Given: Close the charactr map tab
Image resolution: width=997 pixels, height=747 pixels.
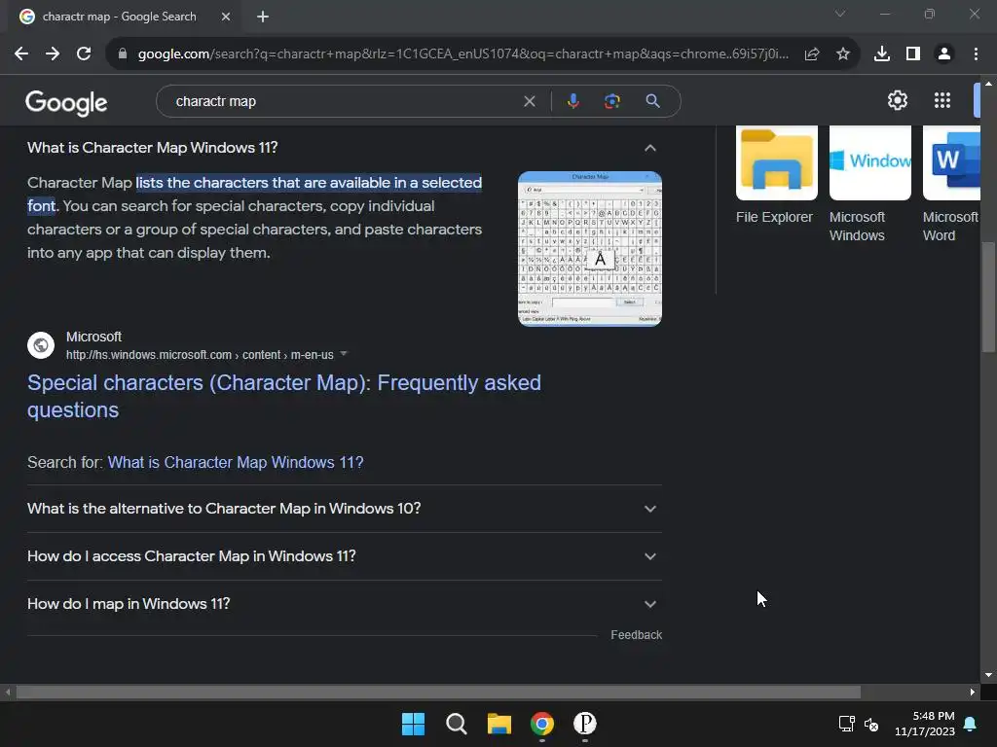Looking at the screenshot, I should (226, 17).
